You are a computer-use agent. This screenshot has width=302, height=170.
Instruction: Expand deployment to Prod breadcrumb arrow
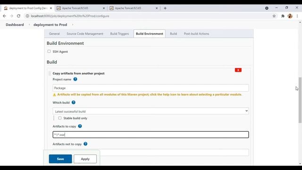(73, 25)
